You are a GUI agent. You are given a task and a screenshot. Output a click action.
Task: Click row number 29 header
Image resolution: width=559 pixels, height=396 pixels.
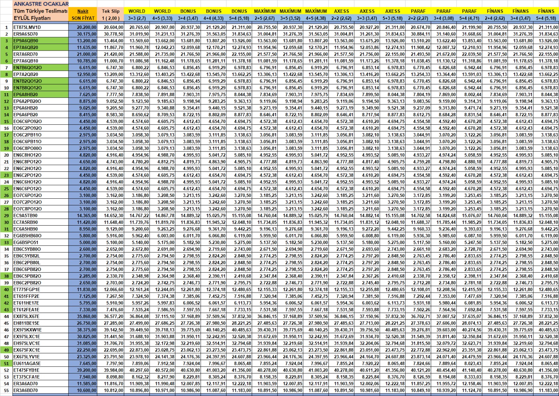tap(6, 215)
